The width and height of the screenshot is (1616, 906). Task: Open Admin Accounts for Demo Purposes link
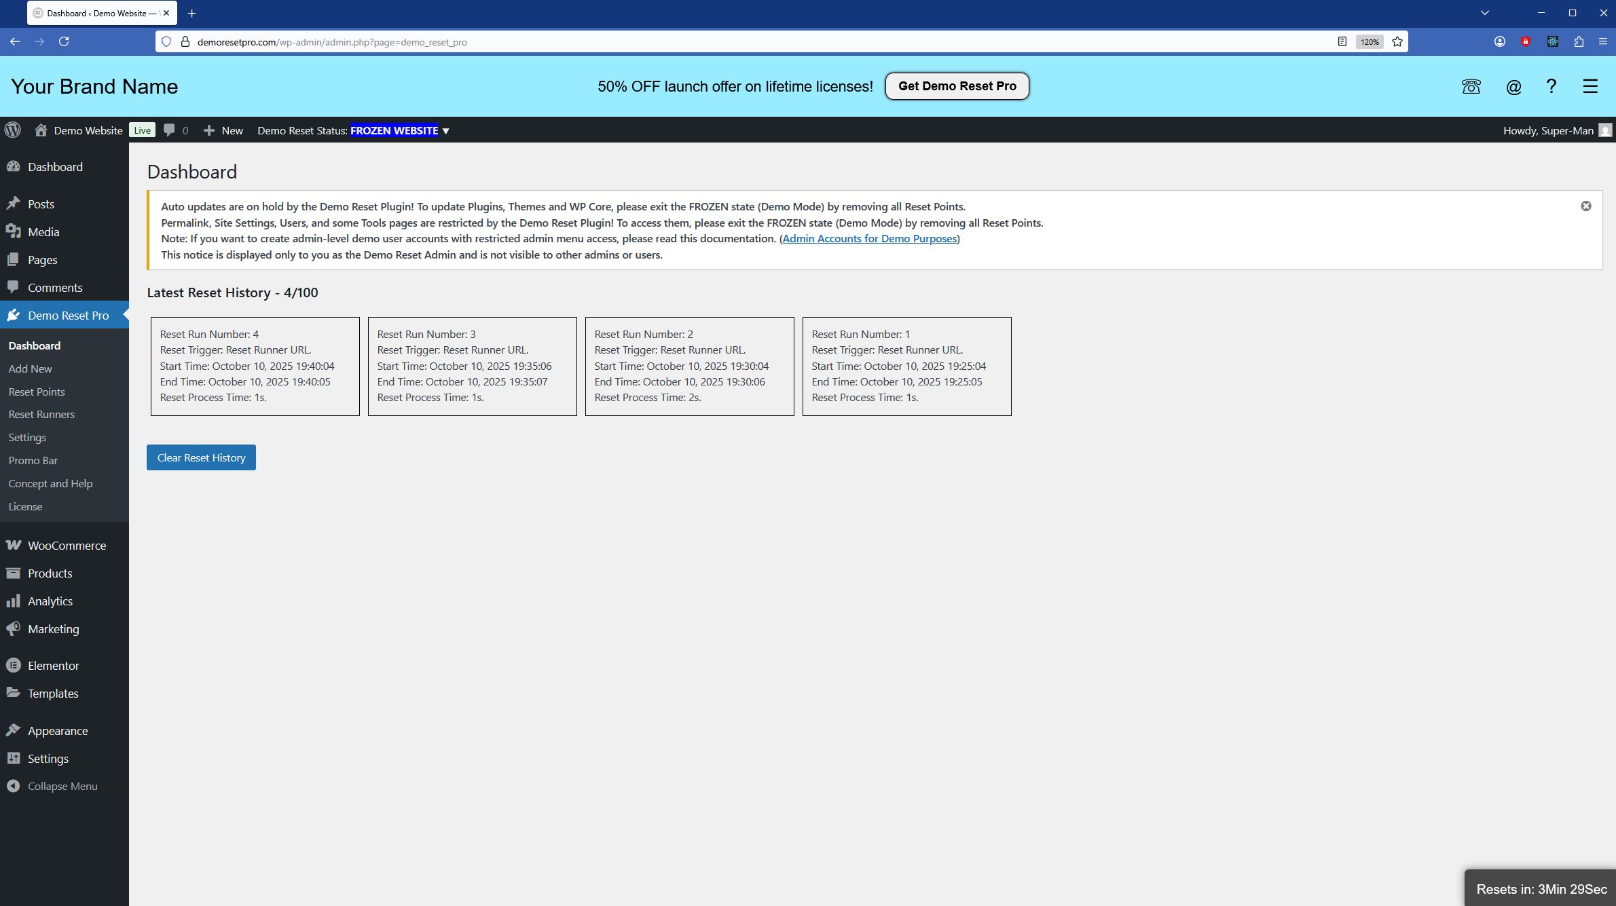click(869, 239)
